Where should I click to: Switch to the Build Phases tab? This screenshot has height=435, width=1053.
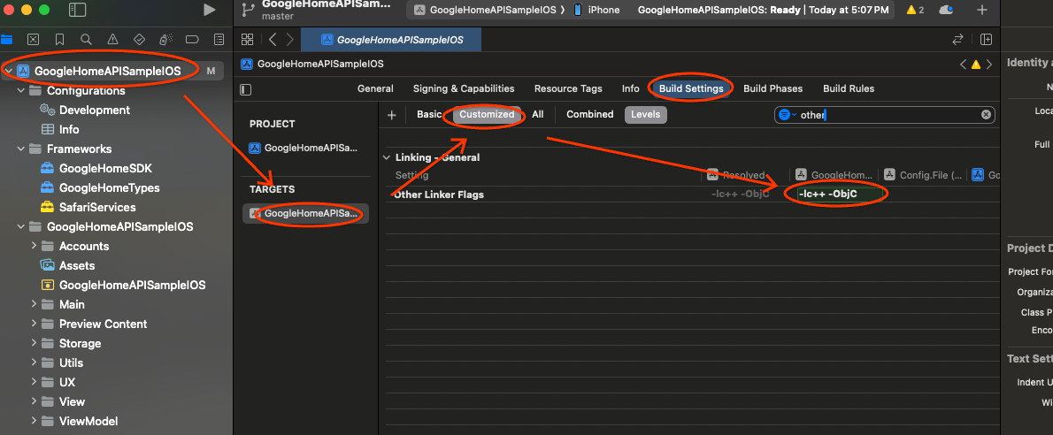click(772, 88)
